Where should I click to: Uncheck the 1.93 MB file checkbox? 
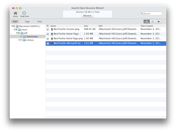point(48,34)
